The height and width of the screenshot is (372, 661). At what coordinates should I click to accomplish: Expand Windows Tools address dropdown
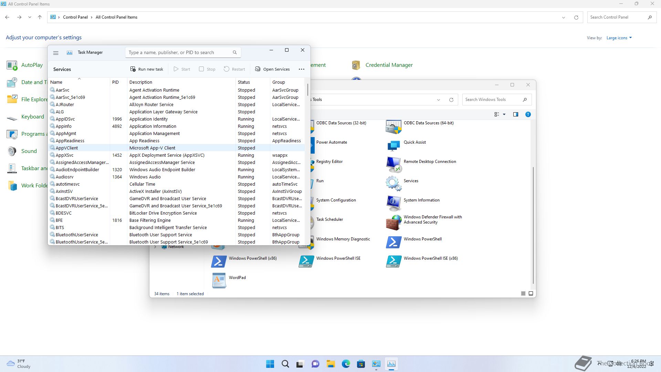tap(439, 100)
